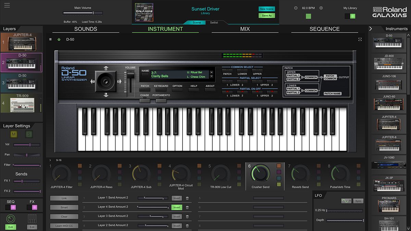This screenshot has height=231, width=411.
Task: Click the Learn MIDI CC button
Action: [64, 226]
